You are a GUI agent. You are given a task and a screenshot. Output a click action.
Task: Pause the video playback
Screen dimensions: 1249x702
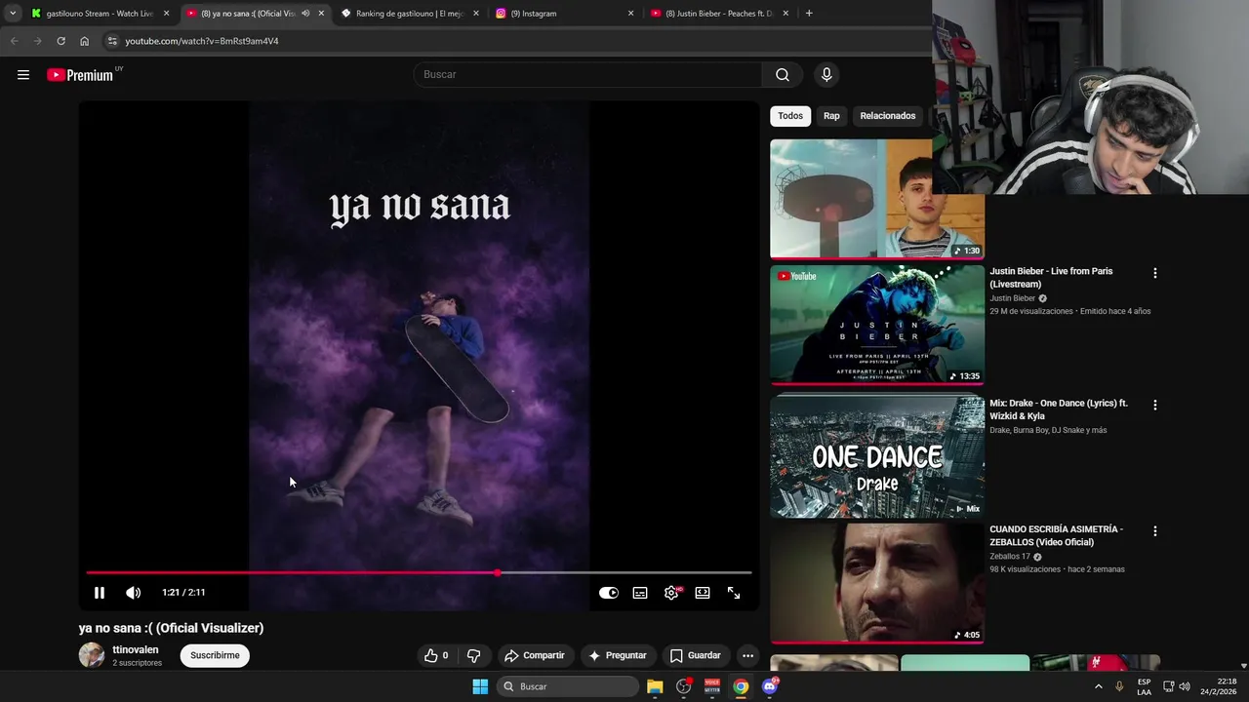click(100, 593)
